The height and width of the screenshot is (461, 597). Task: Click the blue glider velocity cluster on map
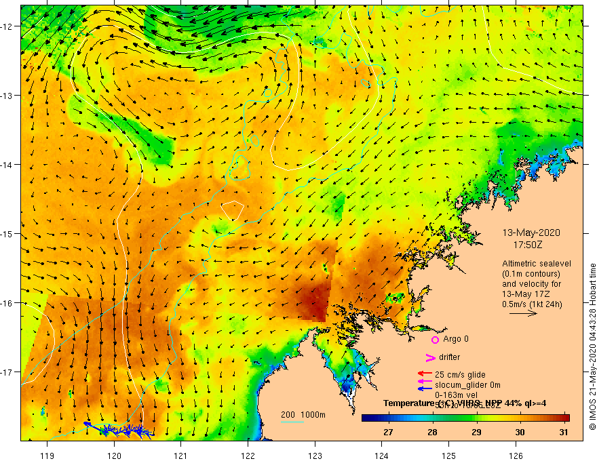(120, 429)
